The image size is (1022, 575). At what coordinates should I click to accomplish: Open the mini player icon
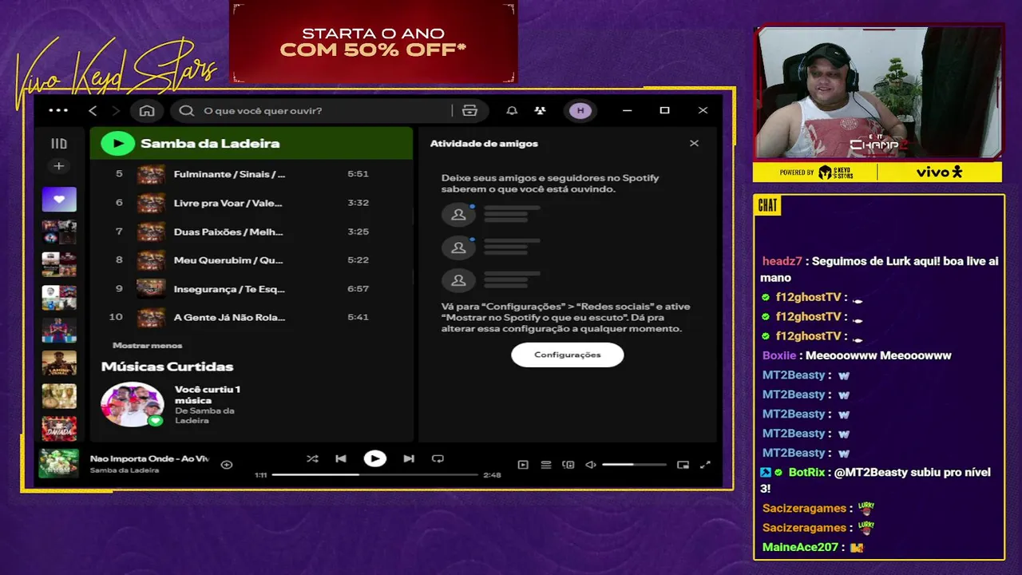(x=683, y=464)
